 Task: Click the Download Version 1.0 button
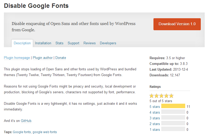(177, 24)
